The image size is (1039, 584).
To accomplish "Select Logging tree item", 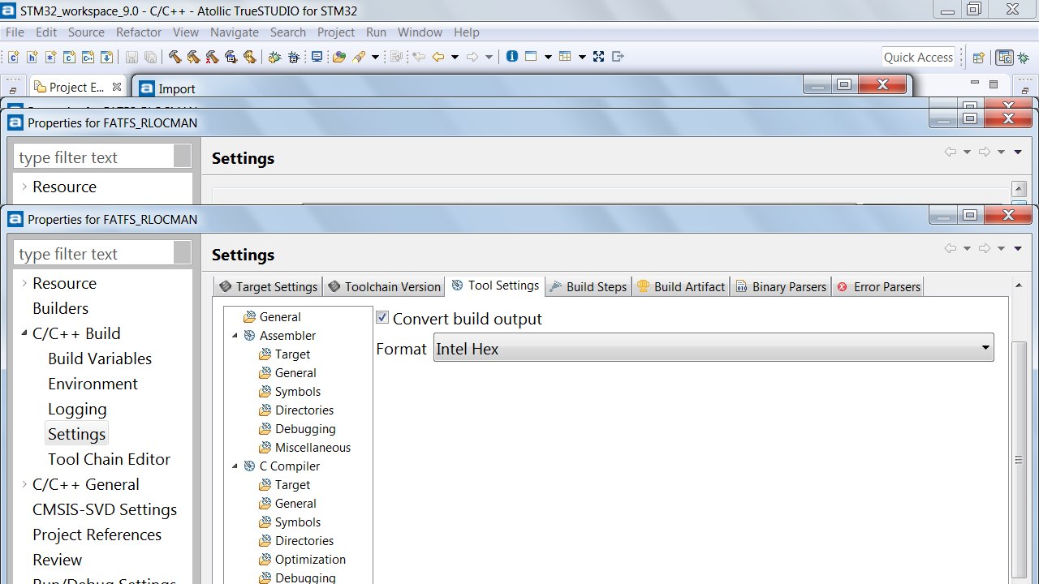I will tap(77, 409).
